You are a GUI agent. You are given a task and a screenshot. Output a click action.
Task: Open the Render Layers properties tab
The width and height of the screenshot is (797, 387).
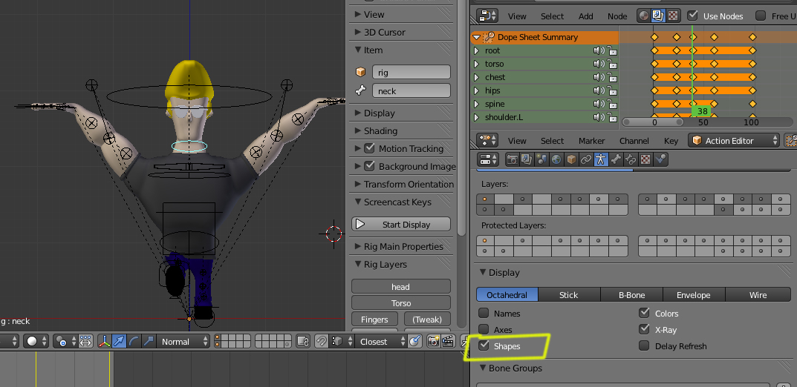click(527, 159)
